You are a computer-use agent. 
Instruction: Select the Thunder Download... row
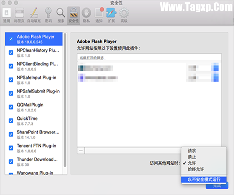[x=34, y=161]
